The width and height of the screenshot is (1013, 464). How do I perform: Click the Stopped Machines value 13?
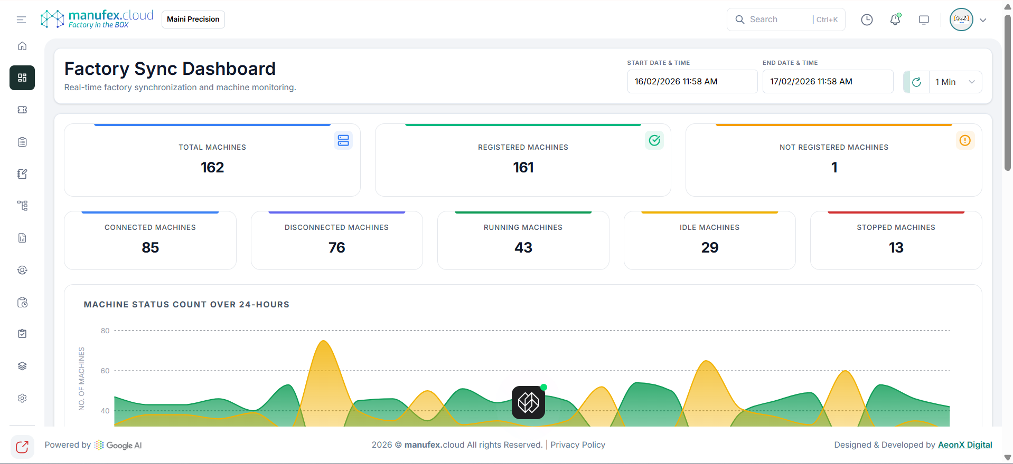tap(896, 247)
